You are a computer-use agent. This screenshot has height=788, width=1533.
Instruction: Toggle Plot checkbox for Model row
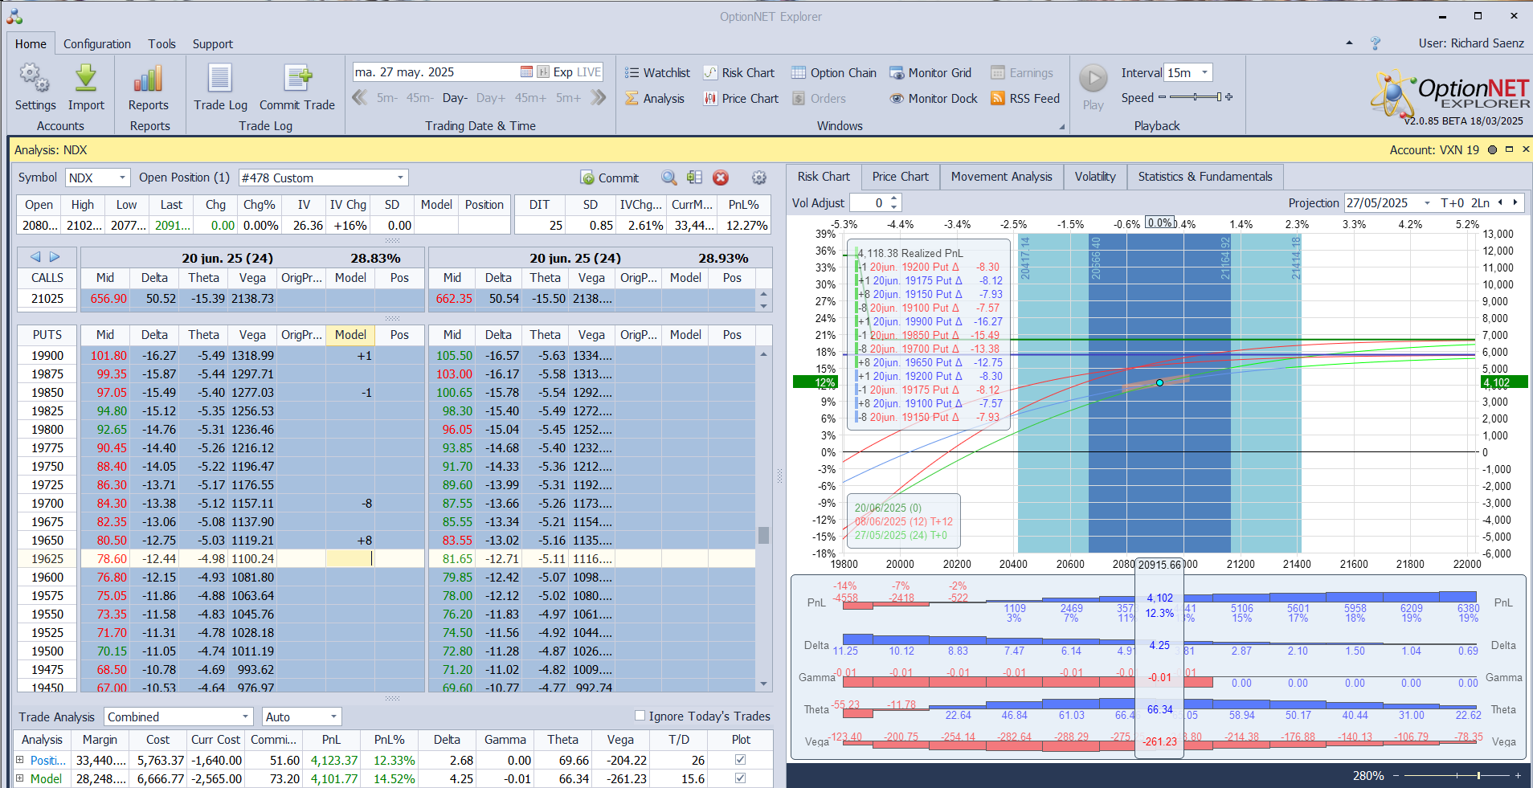(740, 778)
